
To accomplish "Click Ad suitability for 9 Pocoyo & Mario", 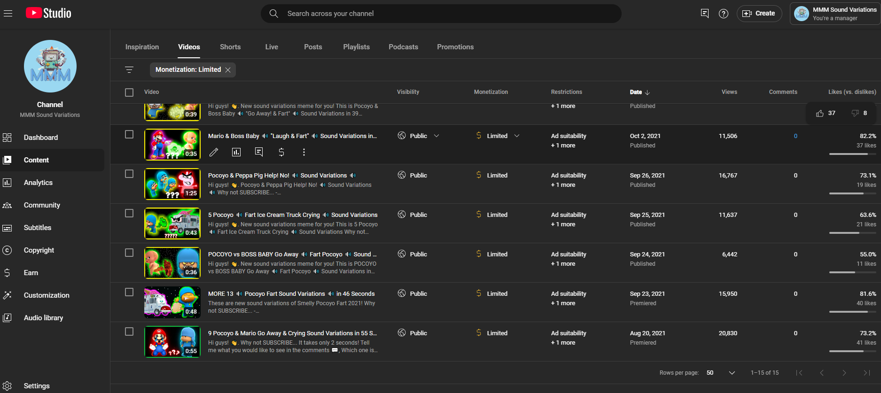I will click(x=569, y=333).
